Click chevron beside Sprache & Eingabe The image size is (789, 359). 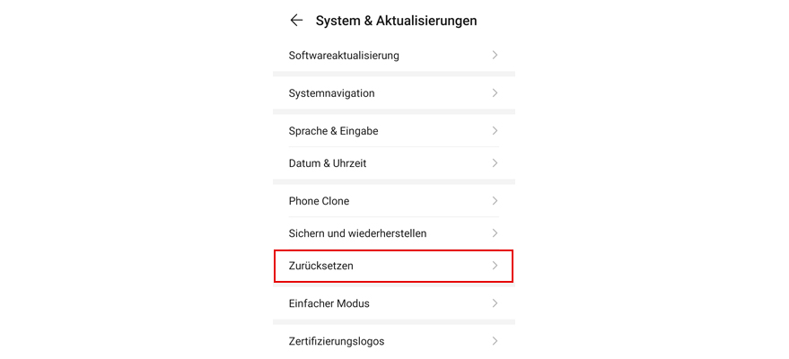point(495,131)
